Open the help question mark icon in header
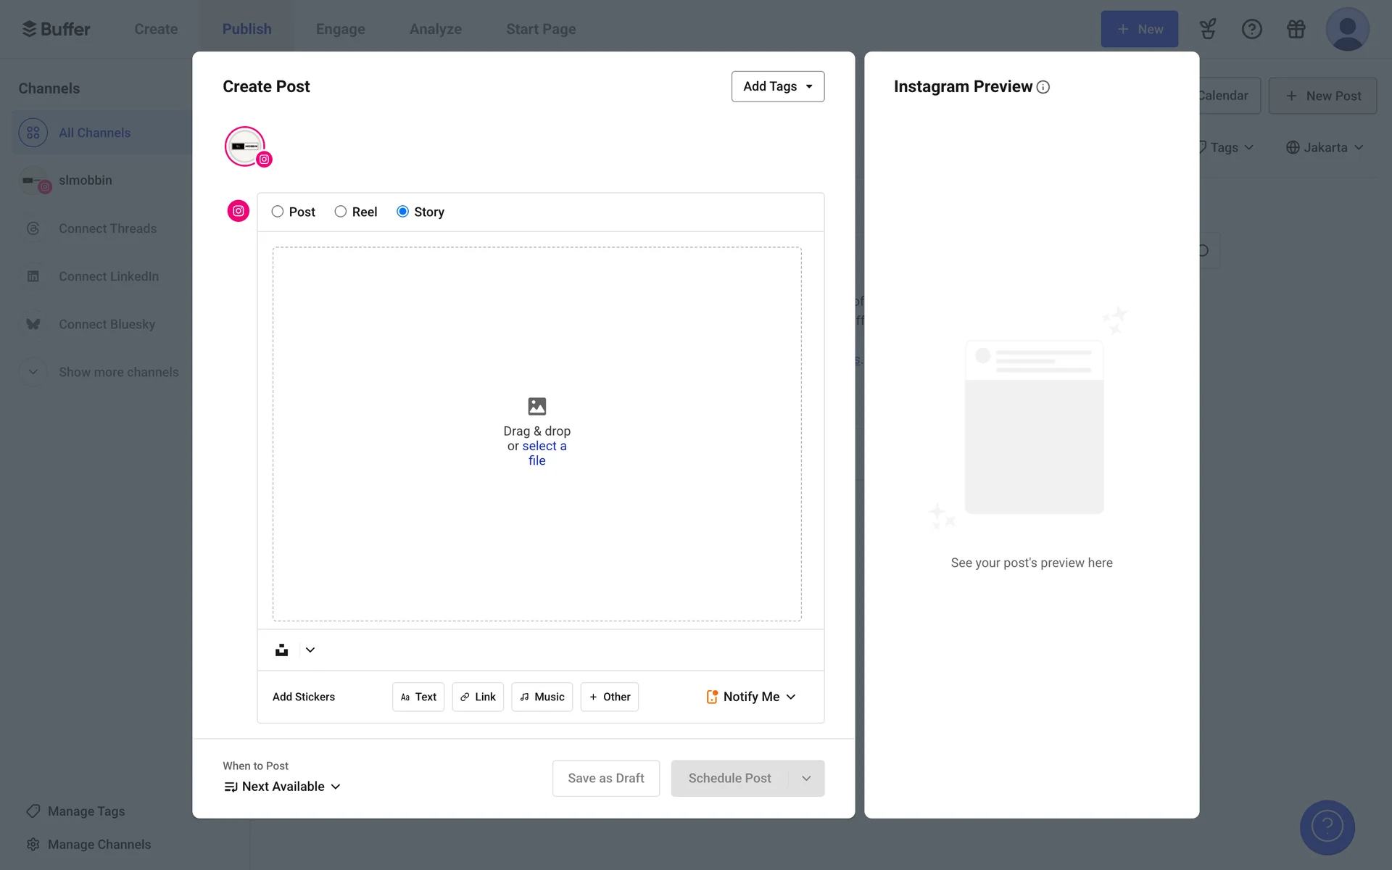 1251,29
